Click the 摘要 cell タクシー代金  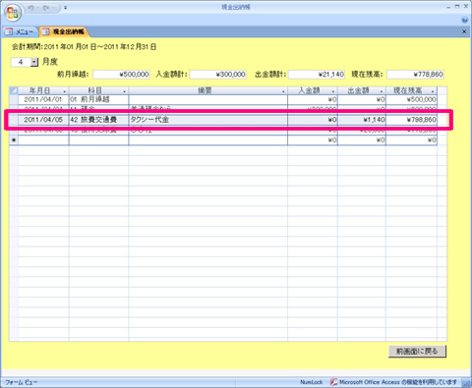coord(208,120)
